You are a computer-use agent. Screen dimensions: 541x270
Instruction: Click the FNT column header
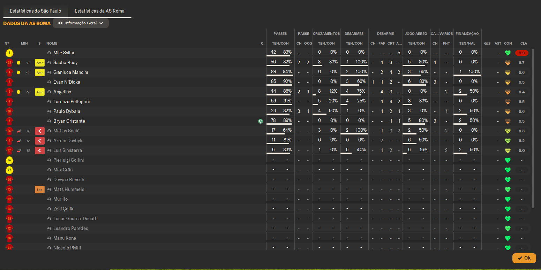tap(446, 44)
